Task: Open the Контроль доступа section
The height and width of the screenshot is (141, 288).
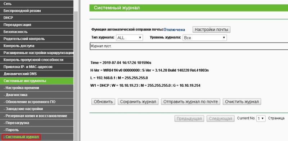Action: coord(37,46)
